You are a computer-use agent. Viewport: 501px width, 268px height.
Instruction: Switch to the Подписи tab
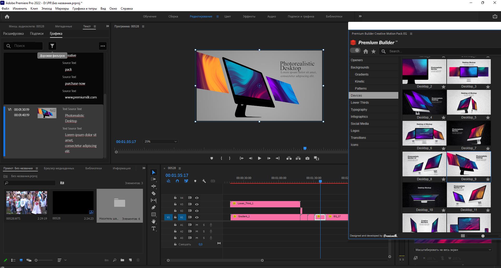37,34
